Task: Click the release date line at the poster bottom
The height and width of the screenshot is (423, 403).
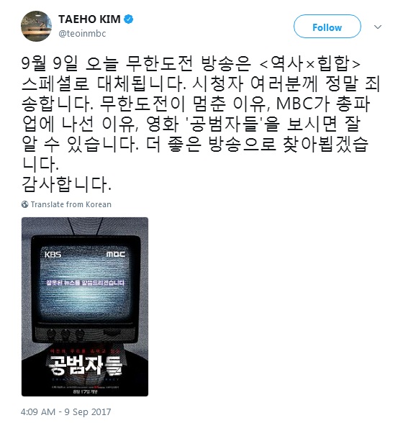Action: click(86, 391)
